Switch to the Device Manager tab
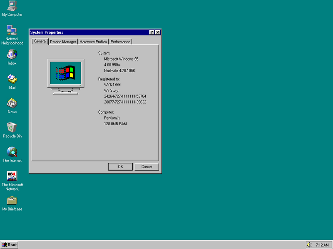This screenshot has height=249, width=333. (63, 41)
